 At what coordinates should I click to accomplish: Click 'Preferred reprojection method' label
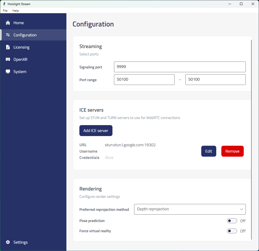[x=104, y=210]
